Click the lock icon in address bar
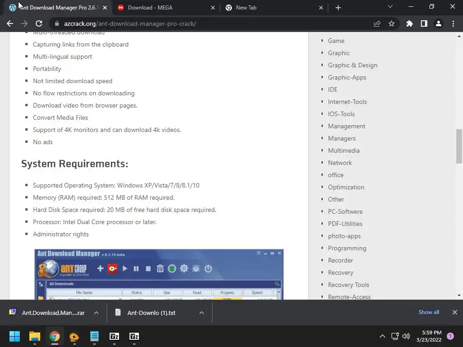 pyautogui.click(x=57, y=23)
